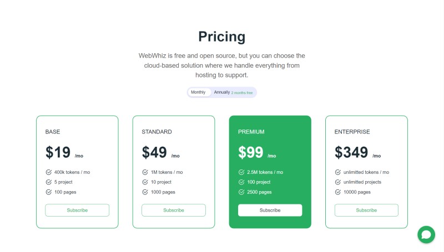Screen dimensions: 444x252
Task: Switch billing to Monthly
Action: [x=198, y=92]
